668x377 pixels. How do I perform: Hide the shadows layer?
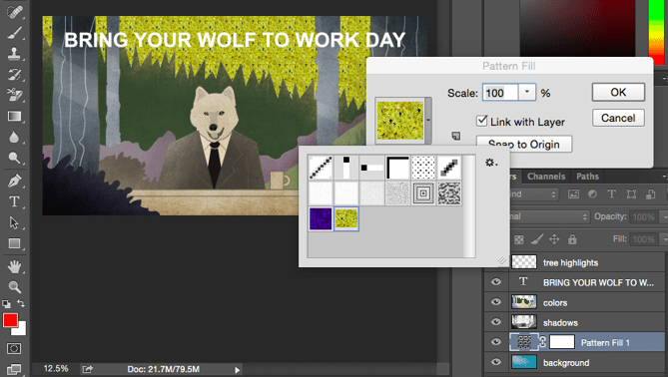[496, 322]
